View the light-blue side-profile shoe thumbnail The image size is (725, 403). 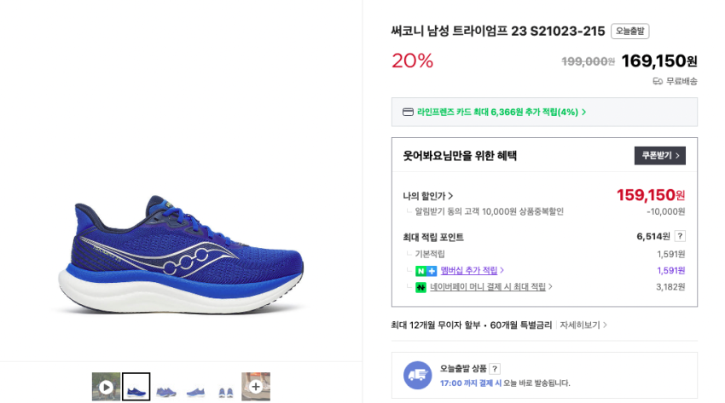(x=196, y=390)
